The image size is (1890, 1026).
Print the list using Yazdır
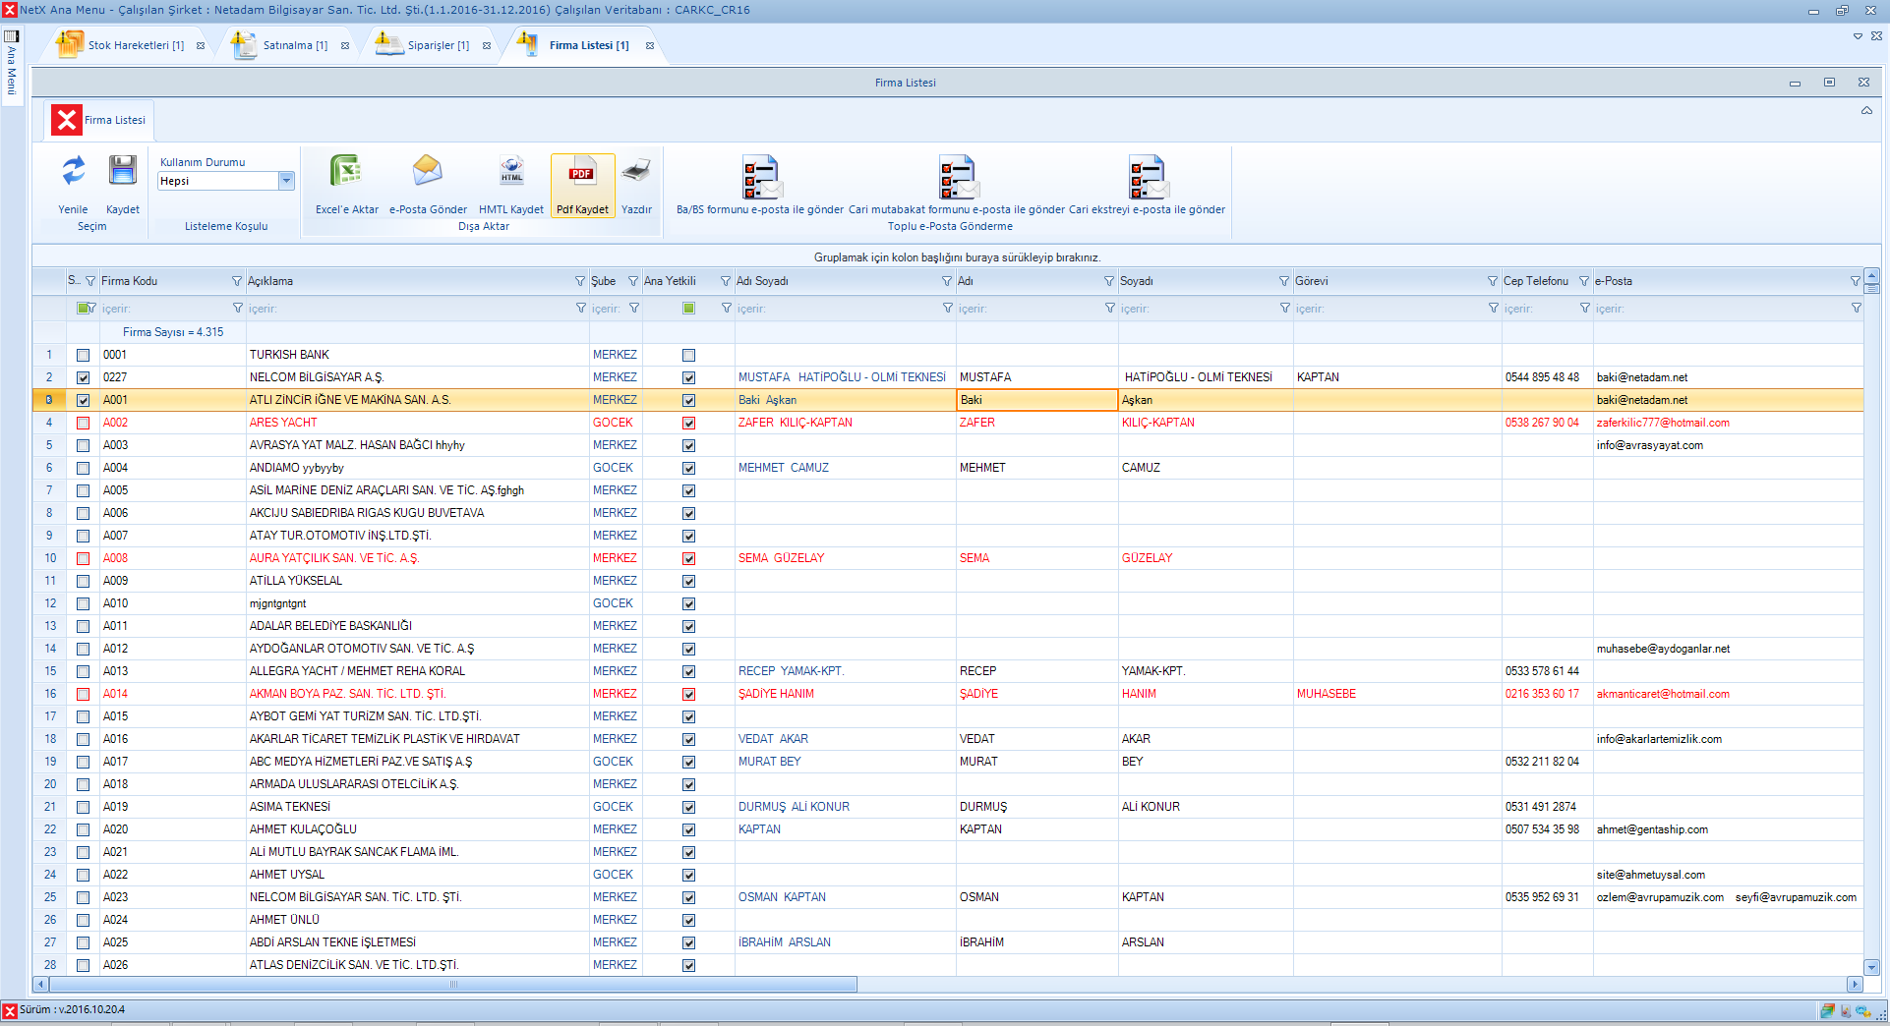coord(636,172)
